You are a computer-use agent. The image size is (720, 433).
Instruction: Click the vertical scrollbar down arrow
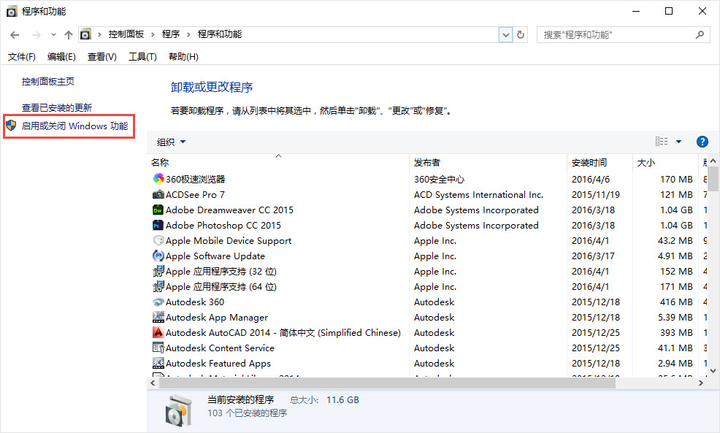tap(713, 370)
